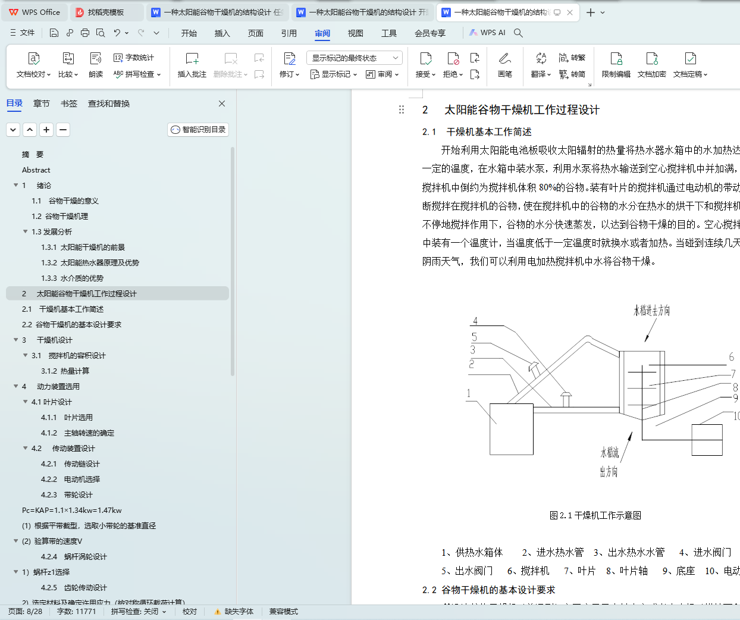Collapse outline levels with the up-arrow button
This screenshot has width=740, height=620.
click(30, 130)
